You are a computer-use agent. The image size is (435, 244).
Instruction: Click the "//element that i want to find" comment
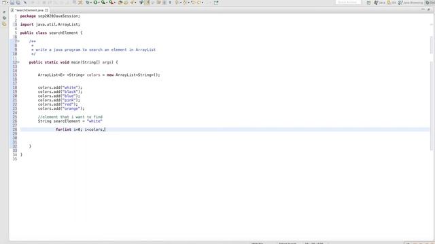tap(70, 117)
